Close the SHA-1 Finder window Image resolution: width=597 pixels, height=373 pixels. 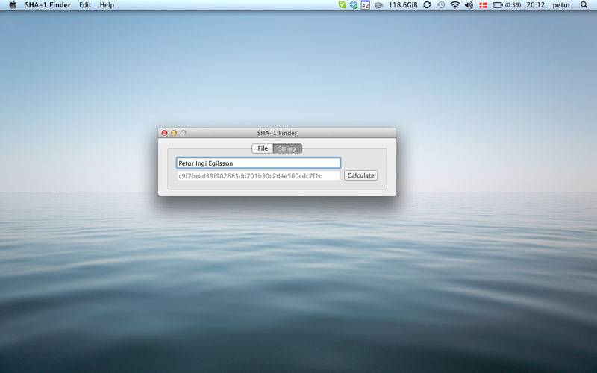[164, 133]
